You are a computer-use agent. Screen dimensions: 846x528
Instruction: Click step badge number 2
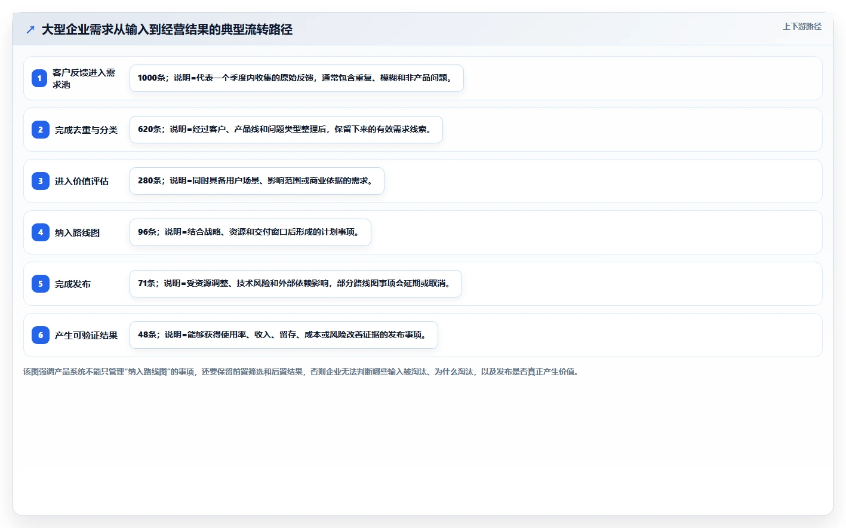40,130
